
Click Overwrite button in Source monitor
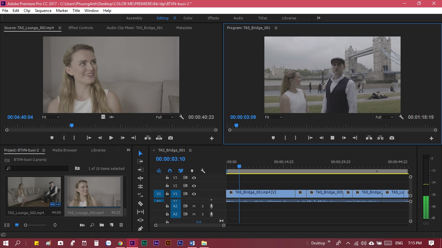pos(159,138)
